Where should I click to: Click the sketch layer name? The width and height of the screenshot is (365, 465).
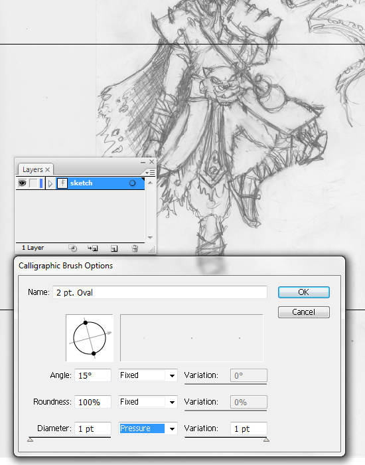coord(81,183)
